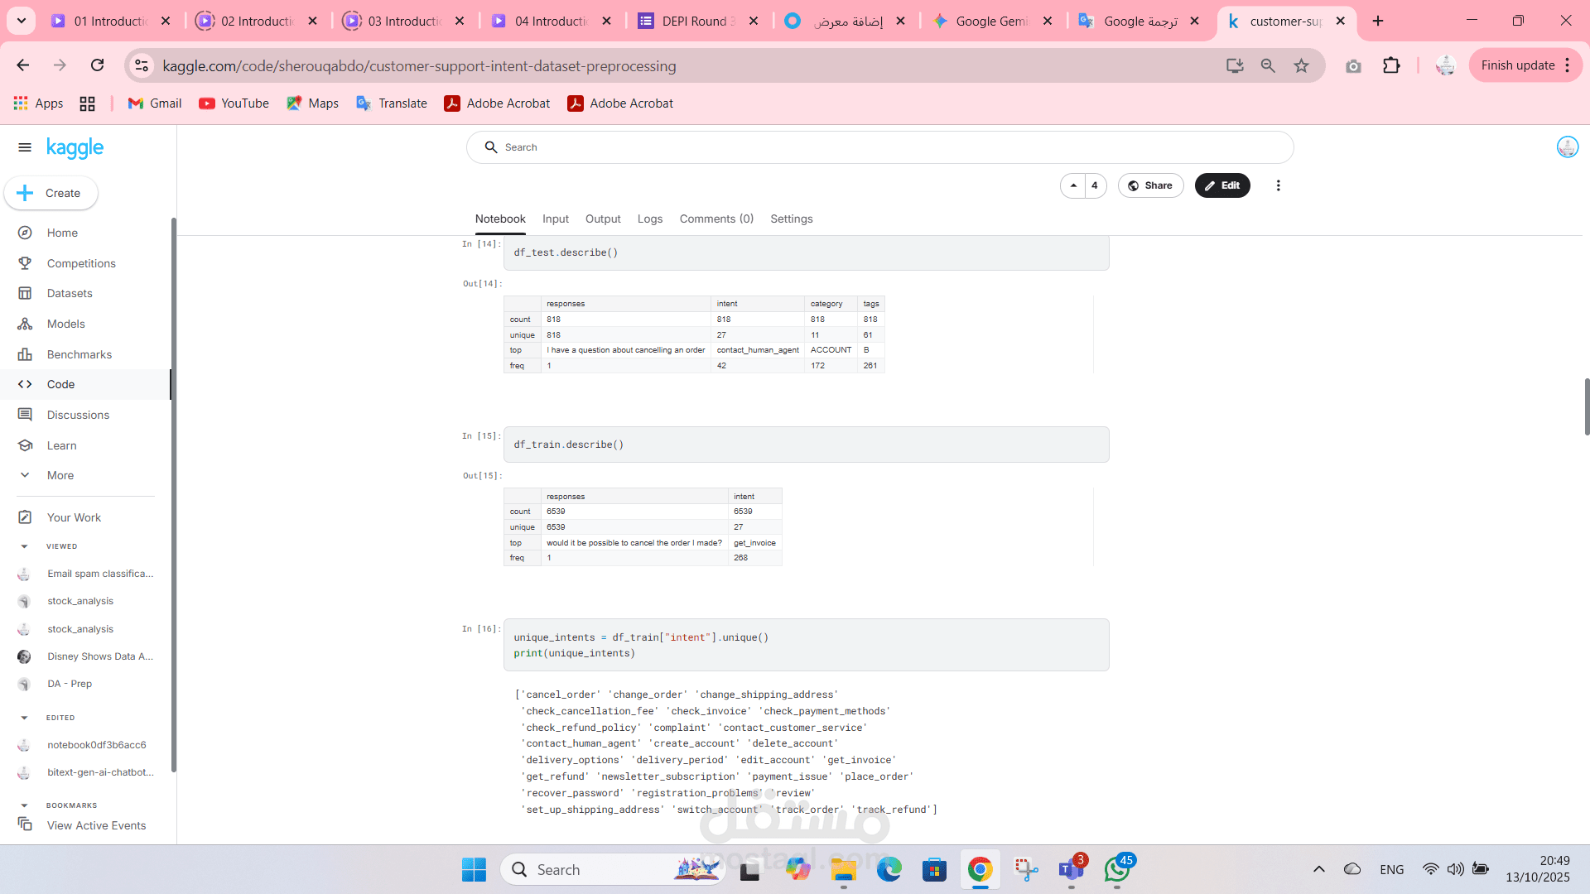This screenshot has width=1590, height=894.
Task: Collapse the EDITED section
Action: pyautogui.click(x=24, y=718)
